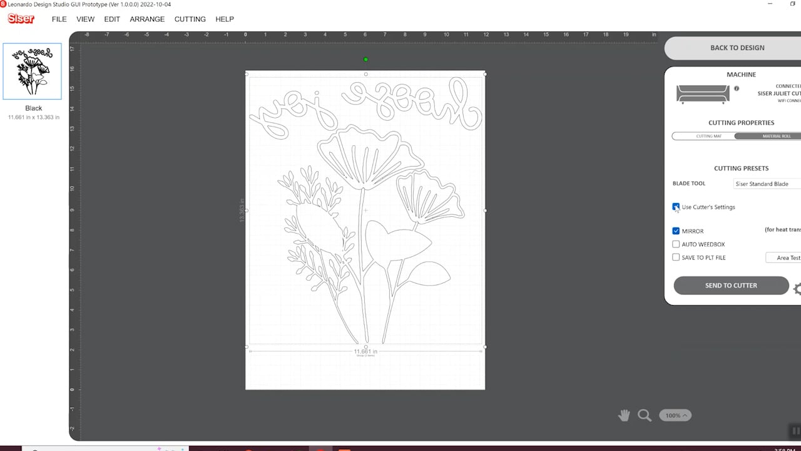Click the magnifier zoom tool
The image size is (801, 451).
pos(644,415)
